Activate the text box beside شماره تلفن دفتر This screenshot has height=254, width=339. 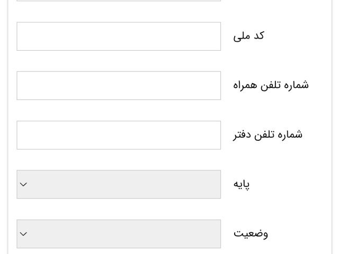pyautogui.click(x=119, y=135)
